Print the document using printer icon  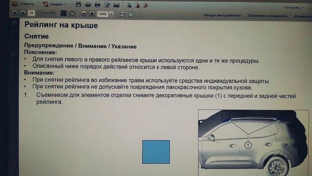pos(97,4)
